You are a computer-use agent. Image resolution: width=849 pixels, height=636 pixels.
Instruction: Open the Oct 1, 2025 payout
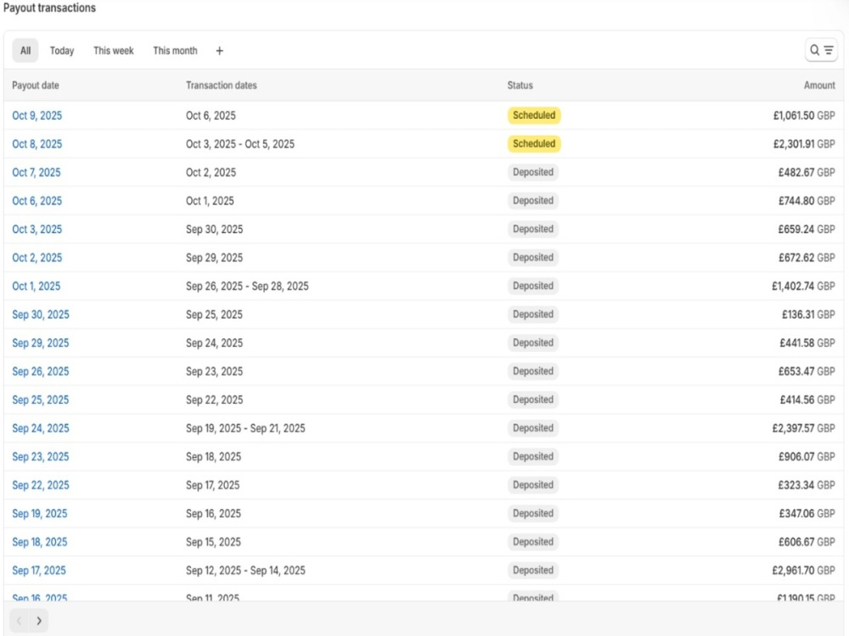coord(37,286)
